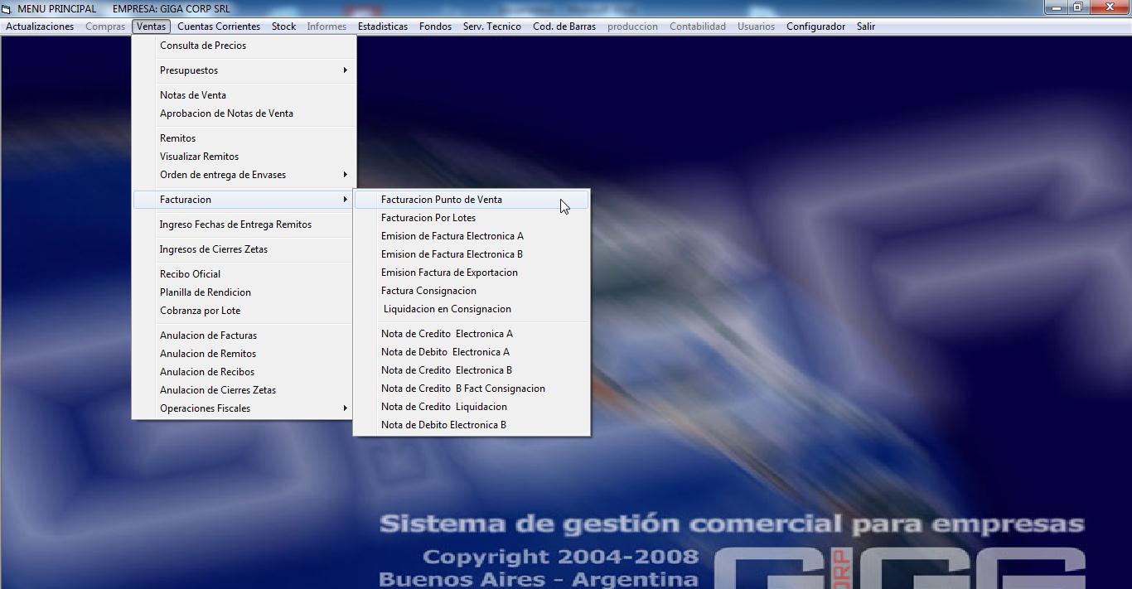Image resolution: width=1132 pixels, height=589 pixels.
Task: Select Anulacion de Recibos
Action: 244,372
